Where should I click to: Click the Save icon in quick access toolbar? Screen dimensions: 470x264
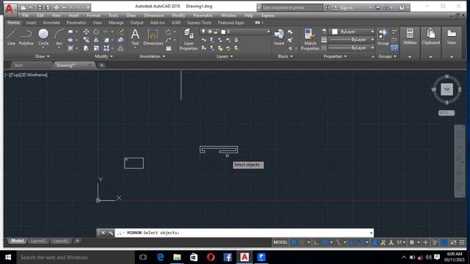(x=40, y=7)
